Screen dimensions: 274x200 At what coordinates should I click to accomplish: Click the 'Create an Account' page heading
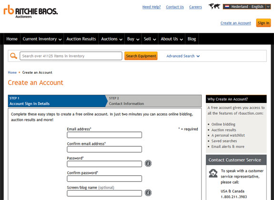point(35,83)
